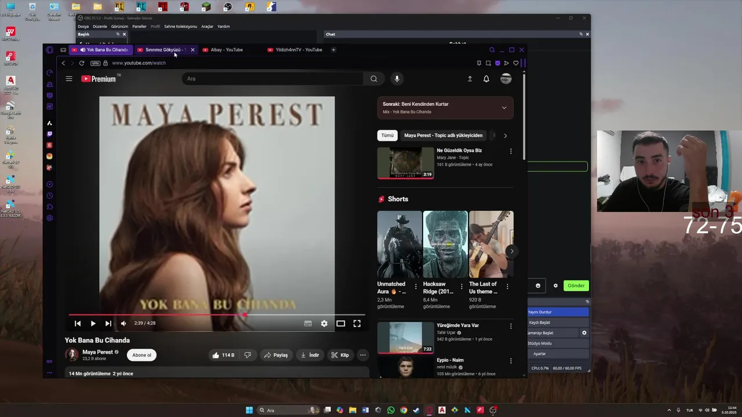742x417 pixels.
Task: Open more actions ellipsis under video
Action: point(363,355)
